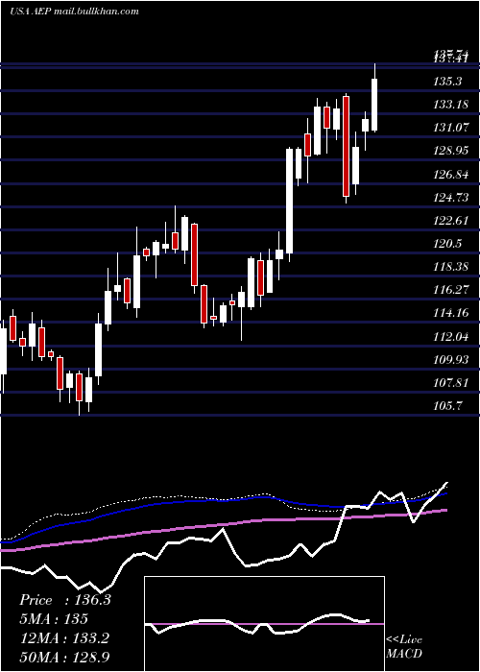The image size is (480, 672).
Task: Click the 120.5 price axis label
Action: pos(448,244)
